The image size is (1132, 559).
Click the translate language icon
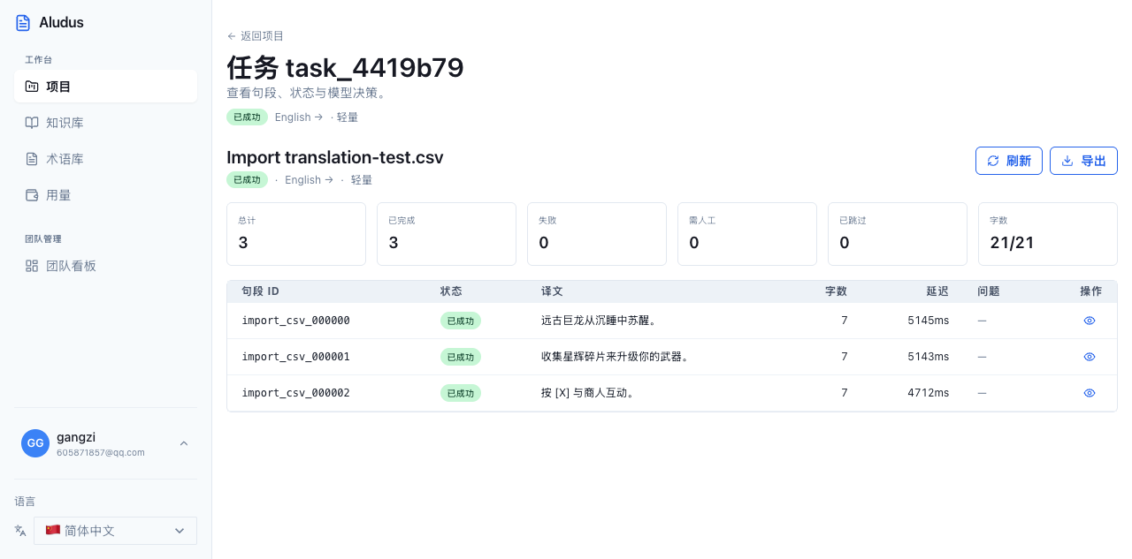(x=20, y=531)
